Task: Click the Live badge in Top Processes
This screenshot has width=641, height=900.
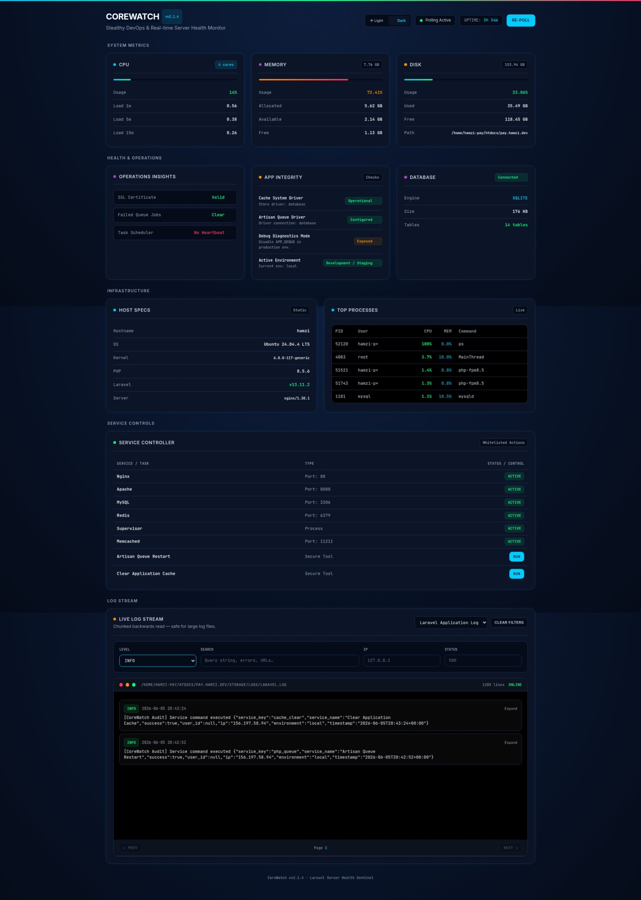Action: coord(520,310)
